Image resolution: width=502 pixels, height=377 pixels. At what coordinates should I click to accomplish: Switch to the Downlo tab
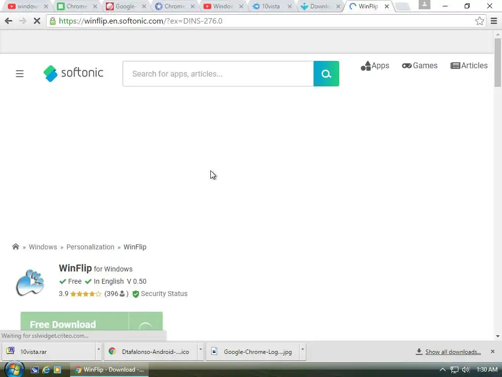[320, 6]
